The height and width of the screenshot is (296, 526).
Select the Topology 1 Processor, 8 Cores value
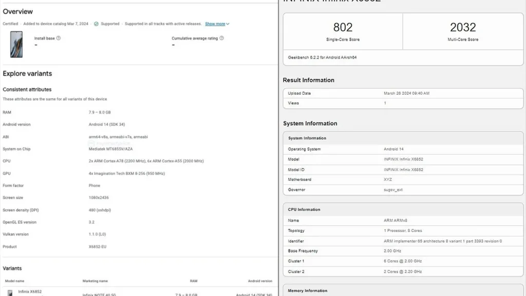coord(403,231)
